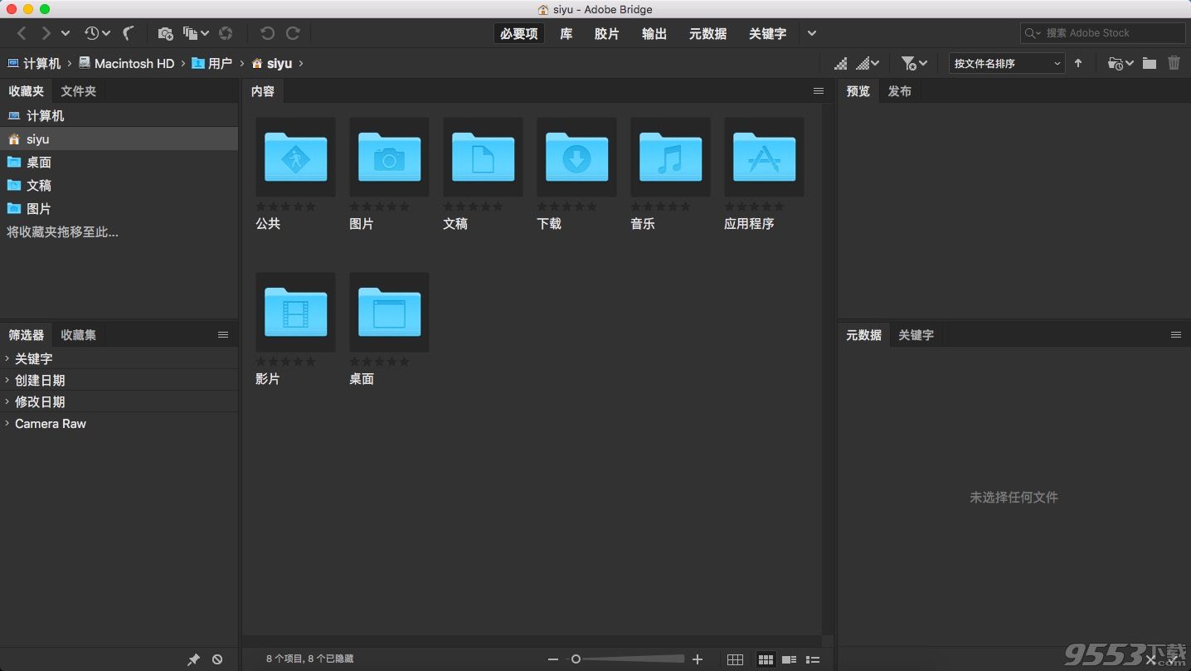The image size is (1191, 671).
Task: Click the clear filter icon
Action: coord(217,659)
